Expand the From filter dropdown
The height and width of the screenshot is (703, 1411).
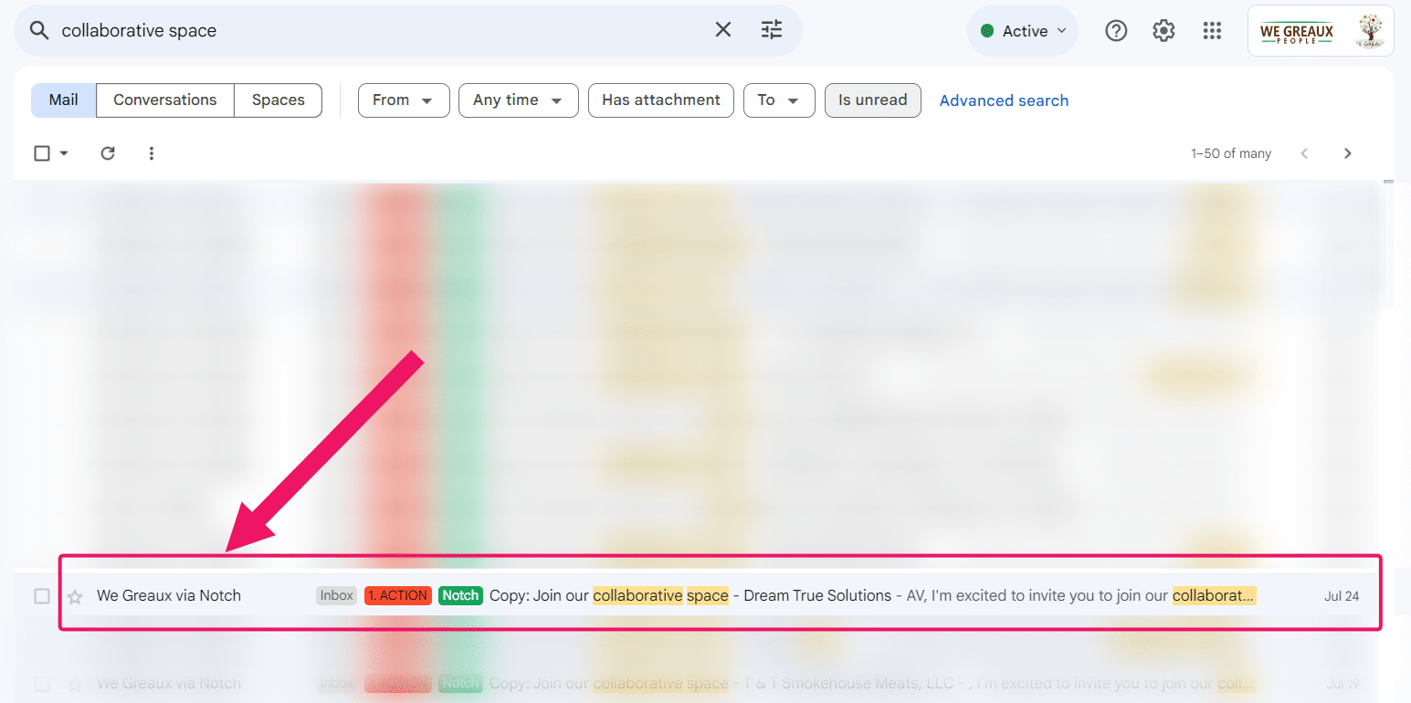click(x=403, y=100)
